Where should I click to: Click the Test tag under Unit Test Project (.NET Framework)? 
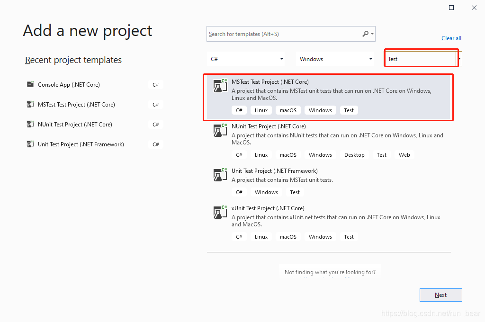coord(295,192)
